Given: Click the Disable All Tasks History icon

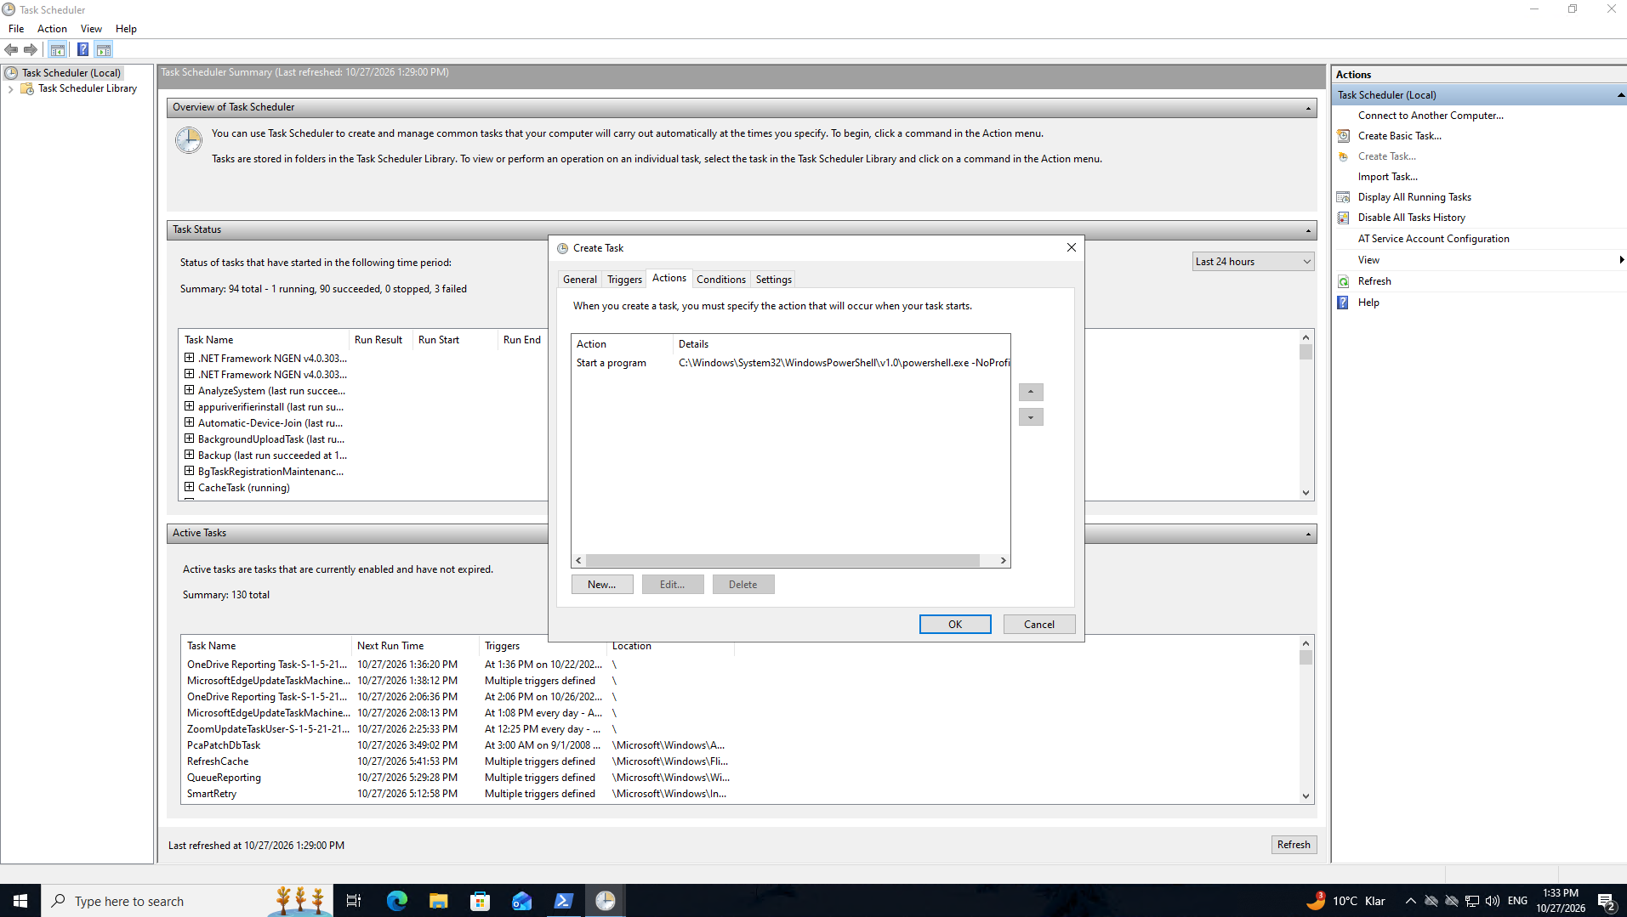Looking at the screenshot, I should (x=1344, y=218).
